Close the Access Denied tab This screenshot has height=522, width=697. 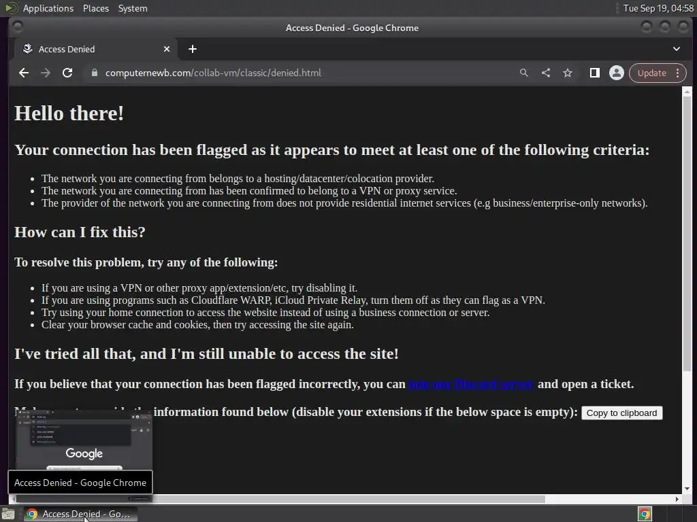click(x=167, y=49)
